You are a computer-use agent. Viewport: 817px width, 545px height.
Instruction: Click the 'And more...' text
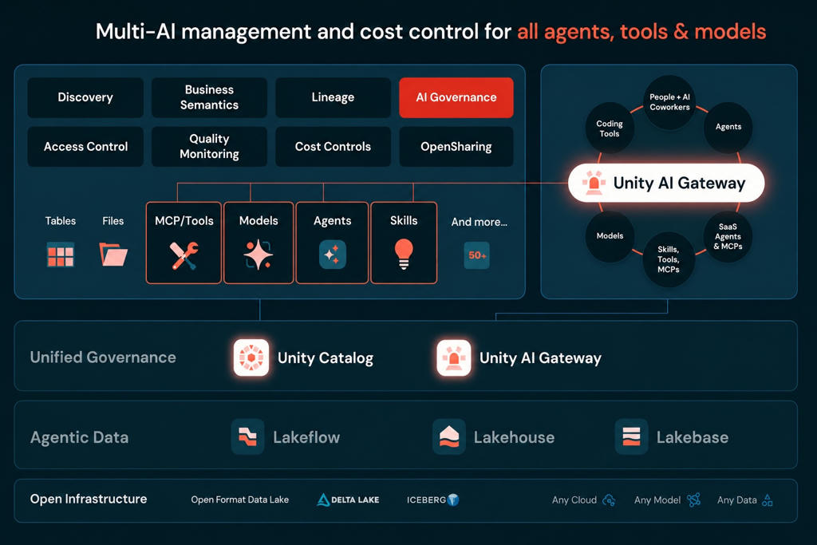pyautogui.click(x=480, y=222)
